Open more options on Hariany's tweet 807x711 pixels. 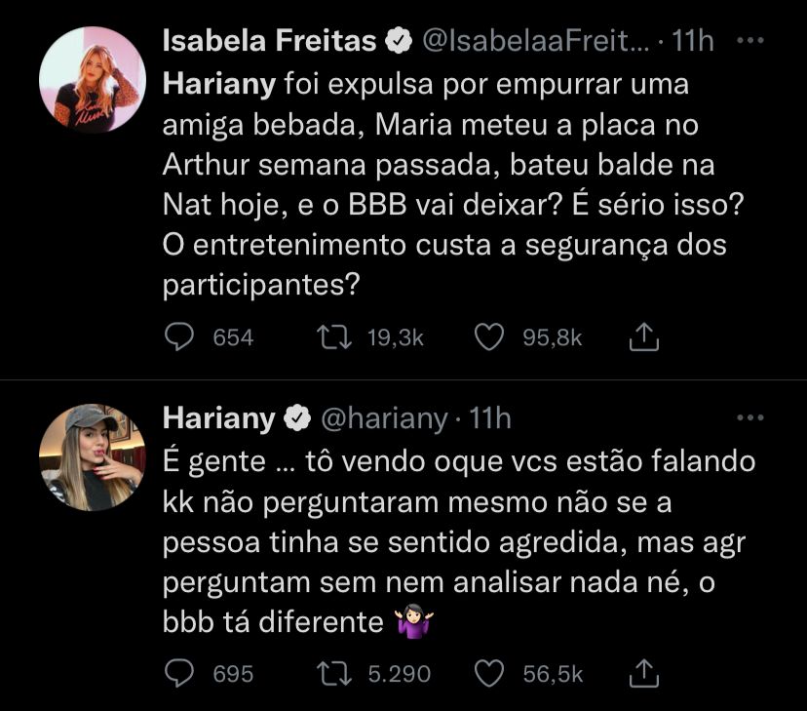[749, 417]
